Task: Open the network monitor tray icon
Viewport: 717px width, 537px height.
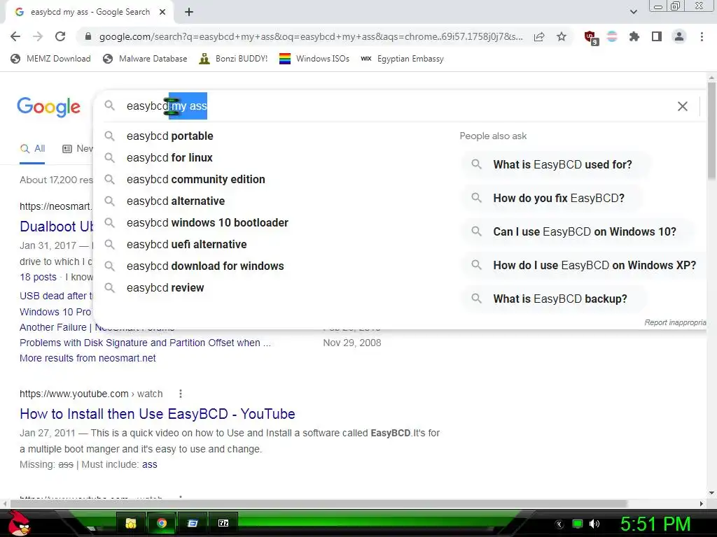Action: (578, 524)
